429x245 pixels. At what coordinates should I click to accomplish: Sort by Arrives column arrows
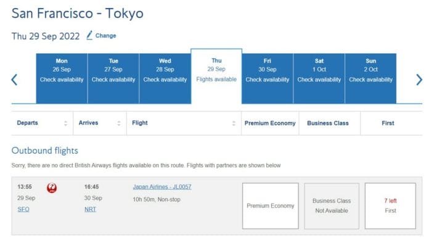point(119,123)
